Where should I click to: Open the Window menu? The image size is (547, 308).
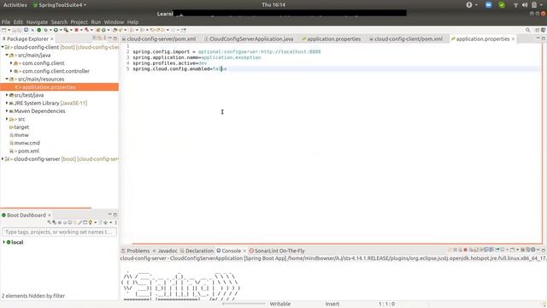pos(114,21)
